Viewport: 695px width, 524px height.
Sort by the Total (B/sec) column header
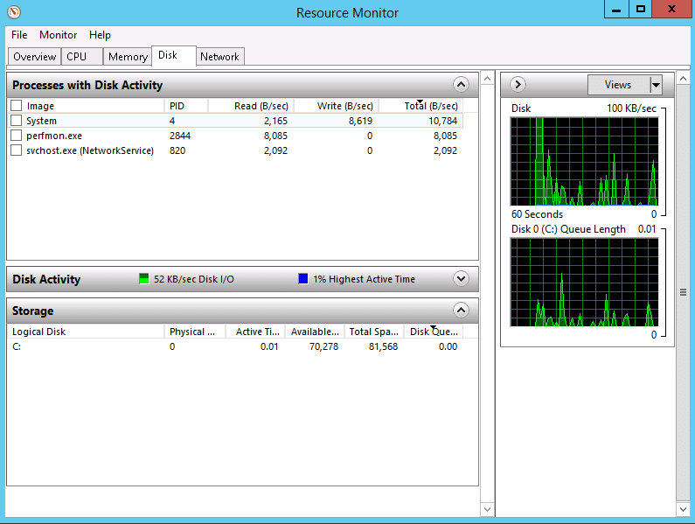tap(421, 106)
